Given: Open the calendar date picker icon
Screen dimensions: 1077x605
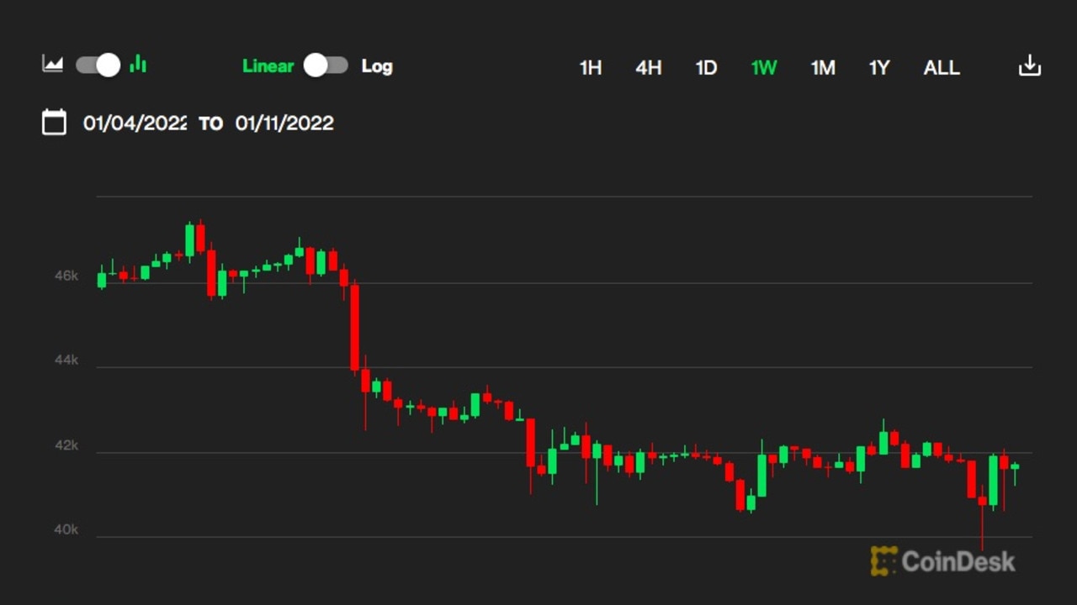Looking at the screenshot, I should (54, 122).
